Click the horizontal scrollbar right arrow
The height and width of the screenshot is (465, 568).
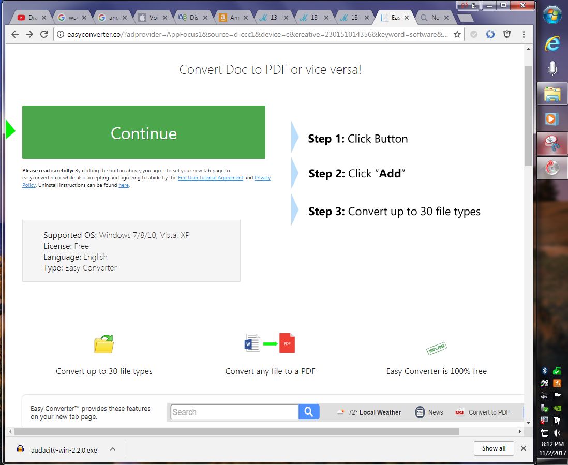point(520,431)
